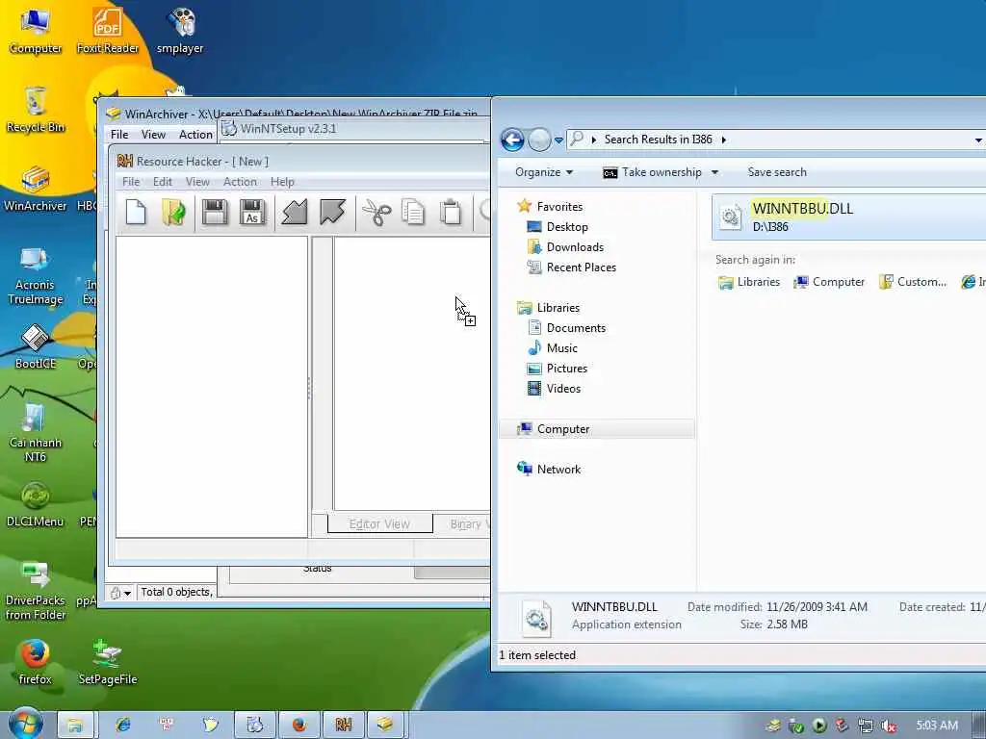Screen dimensions: 986x739
Task: Open the WinArchiver View menu
Action: point(153,135)
